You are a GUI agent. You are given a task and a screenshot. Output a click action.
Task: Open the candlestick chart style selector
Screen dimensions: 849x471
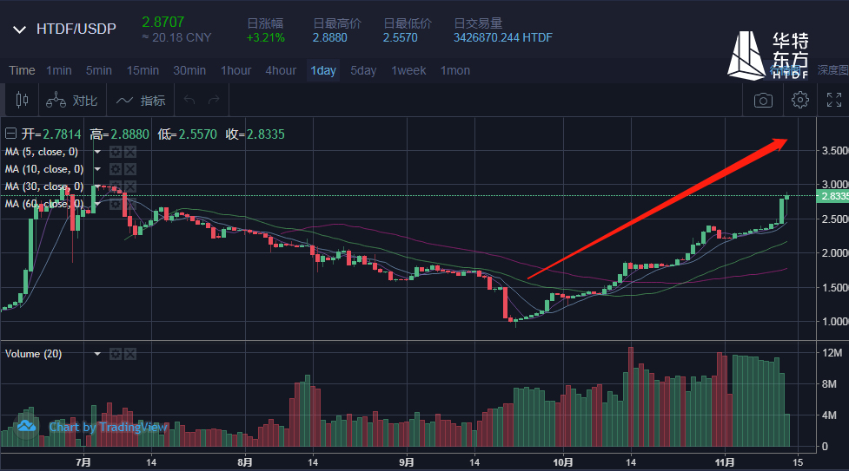click(x=22, y=101)
